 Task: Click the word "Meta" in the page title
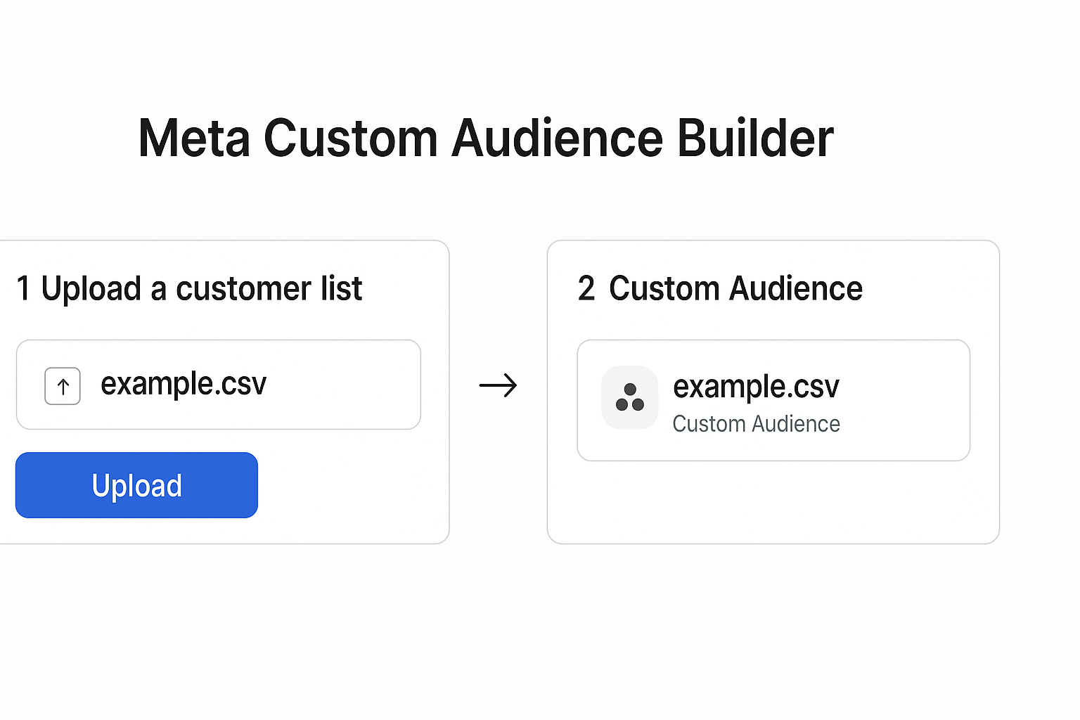[194, 138]
